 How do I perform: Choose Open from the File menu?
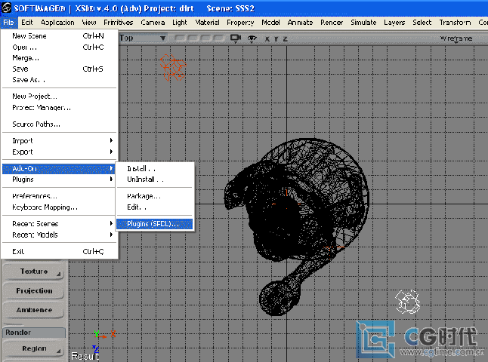pos(59,48)
